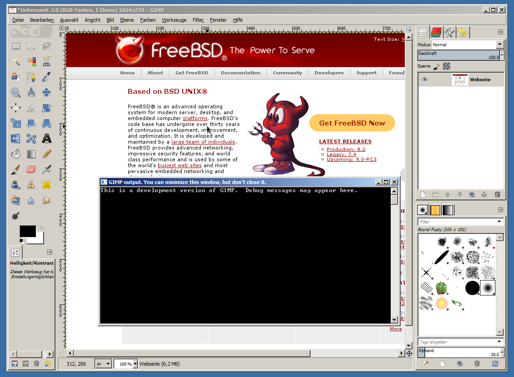Toggle lock pixels next to Sperre
This screenshot has height=377, width=514.
click(x=436, y=66)
